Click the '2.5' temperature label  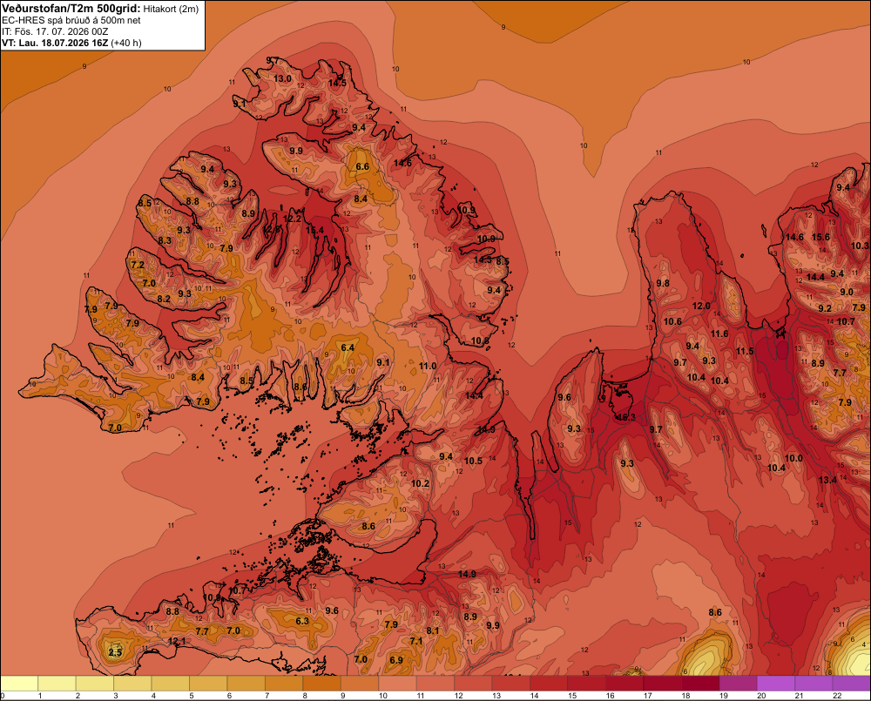pyautogui.click(x=115, y=652)
